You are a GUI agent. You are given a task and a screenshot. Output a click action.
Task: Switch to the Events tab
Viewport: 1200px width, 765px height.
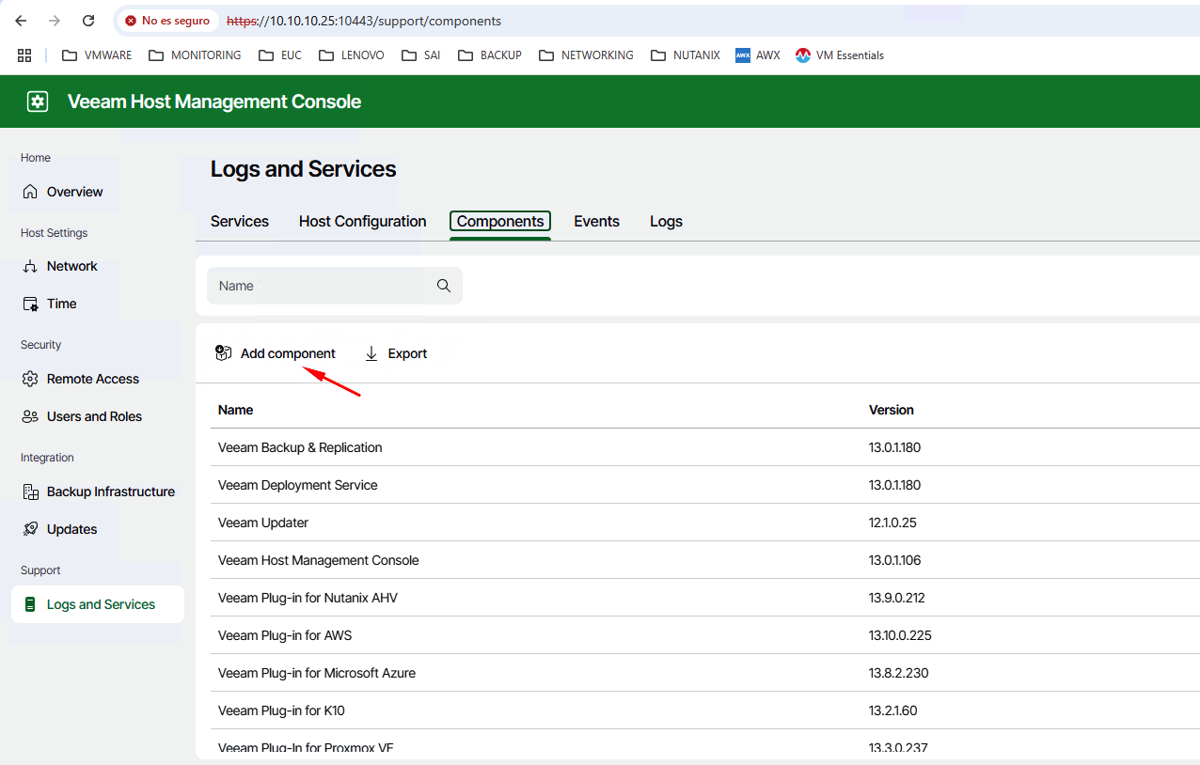(597, 222)
